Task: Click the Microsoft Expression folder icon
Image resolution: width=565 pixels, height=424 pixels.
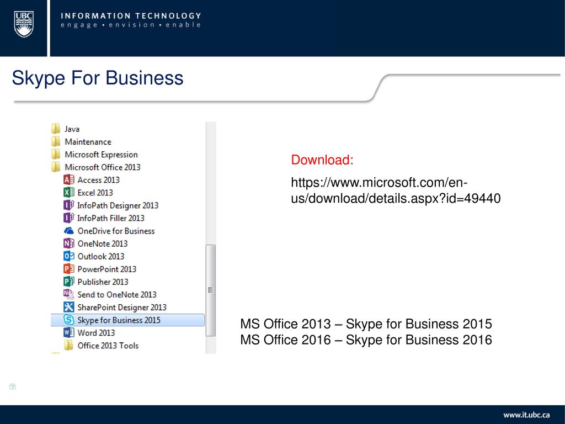Action: point(56,155)
